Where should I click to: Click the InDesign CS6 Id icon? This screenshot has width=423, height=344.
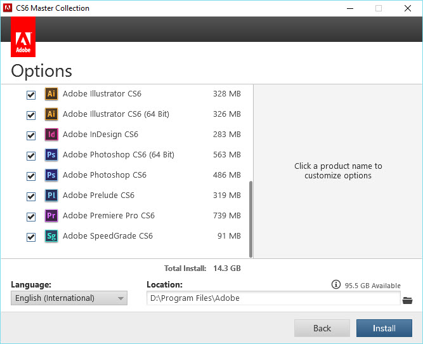(x=51, y=134)
